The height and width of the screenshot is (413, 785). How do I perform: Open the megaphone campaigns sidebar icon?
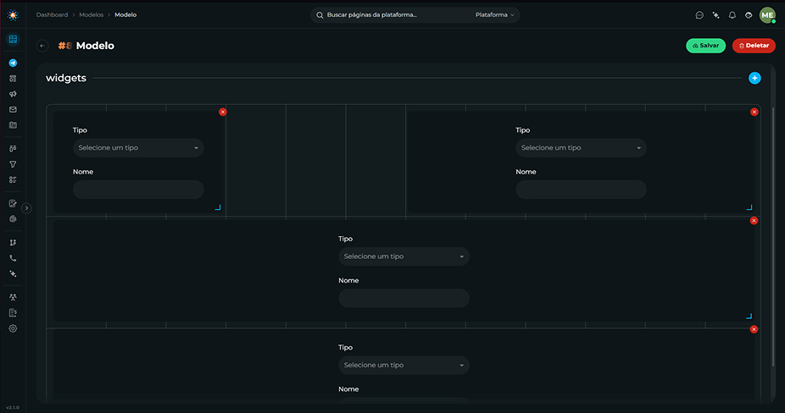pos(13,94)
